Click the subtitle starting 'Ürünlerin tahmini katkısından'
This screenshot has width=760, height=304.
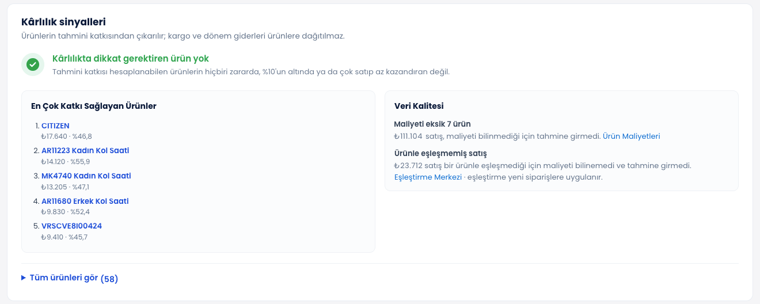point(183,36)
